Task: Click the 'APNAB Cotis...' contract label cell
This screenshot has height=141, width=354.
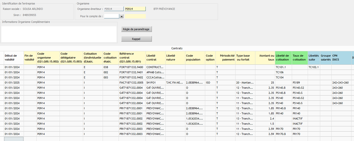Action: click(155, 72)
